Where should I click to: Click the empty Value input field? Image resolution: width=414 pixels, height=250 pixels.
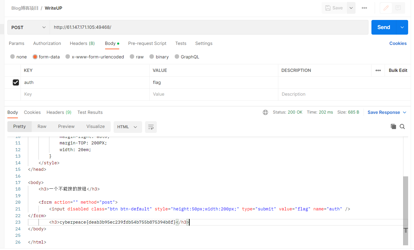pos(214,94)
